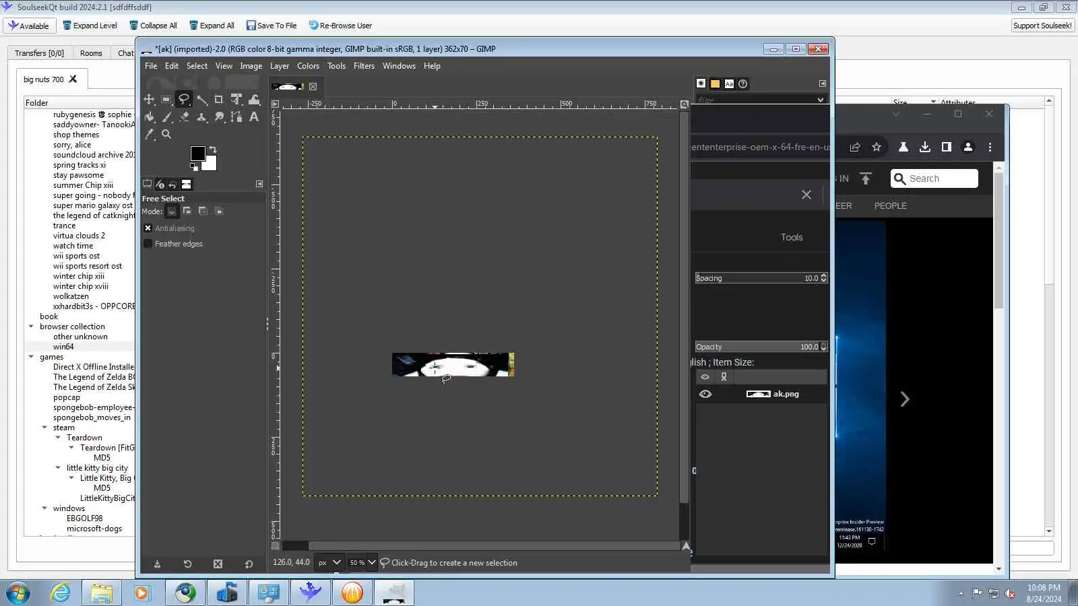The height and width of the screenshot is (606, 1078).
Task: Open the PEOPLE tab in browser window
Action: [x=890, y=206]
